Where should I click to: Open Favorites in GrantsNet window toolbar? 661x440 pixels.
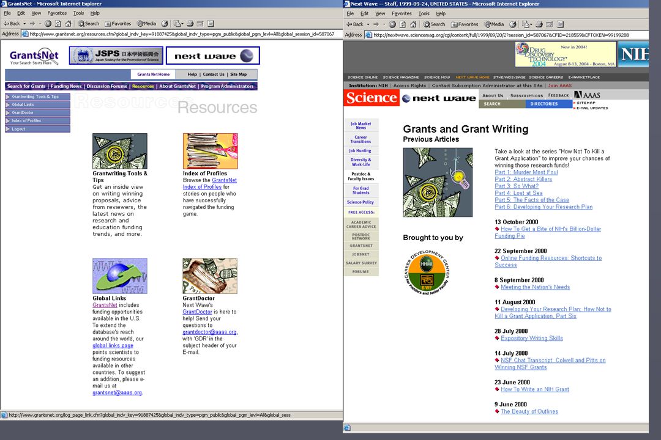tap(118, 24)
